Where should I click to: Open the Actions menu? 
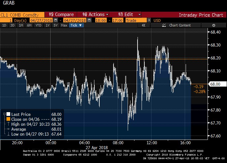(x=96, y=14)
